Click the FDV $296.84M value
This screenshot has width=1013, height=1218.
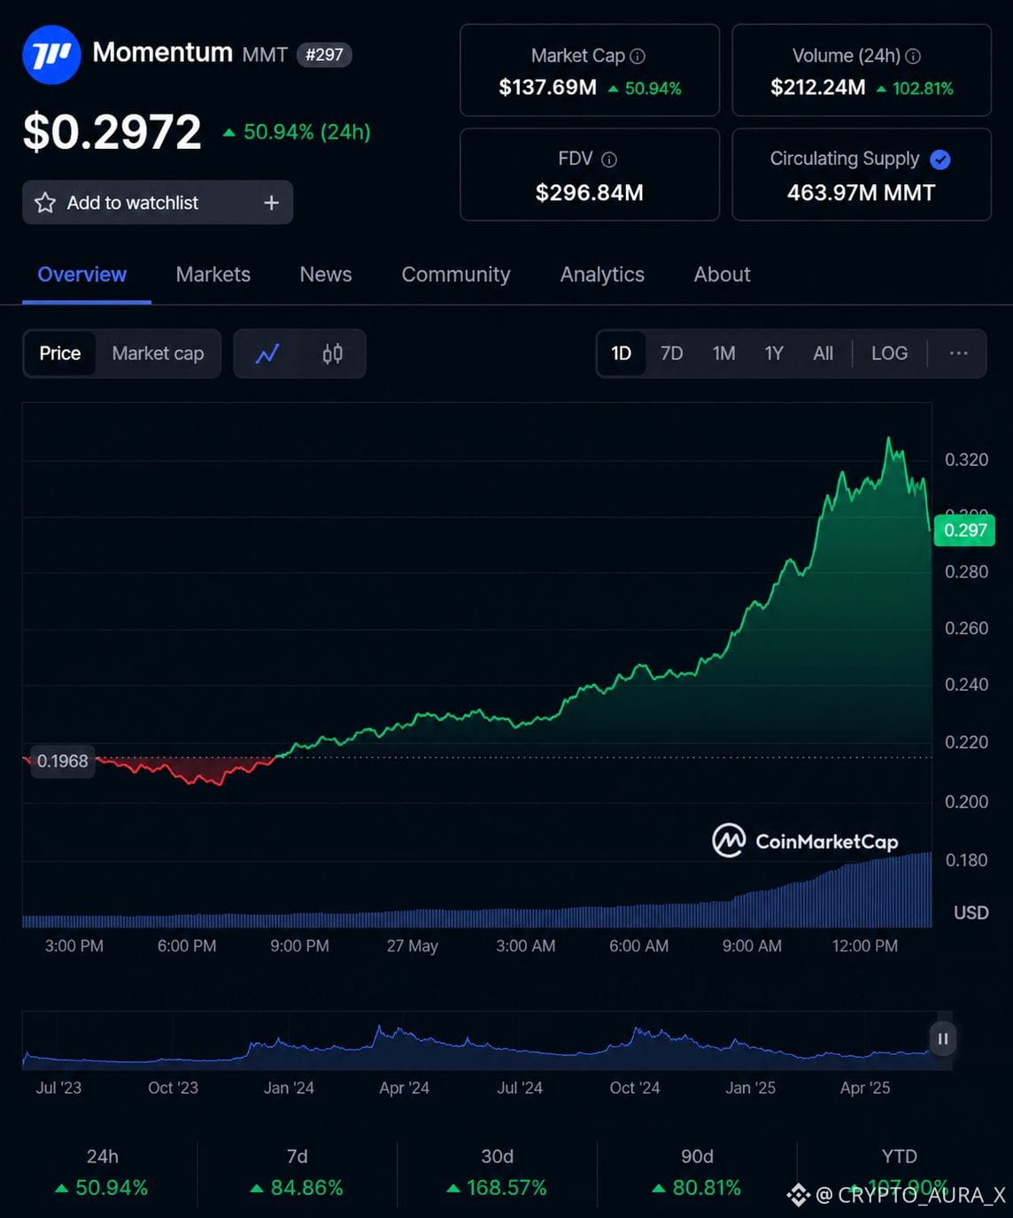590,193
